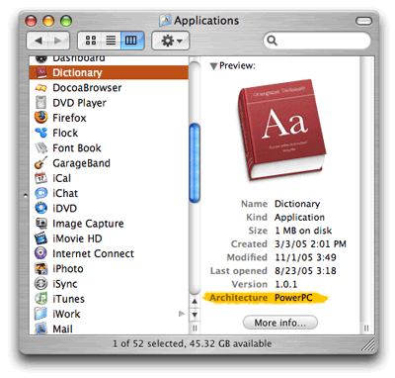This screenshot has height=378, width=395.
Task: Click the Firefox icon
Action: [x=41, y=118]
